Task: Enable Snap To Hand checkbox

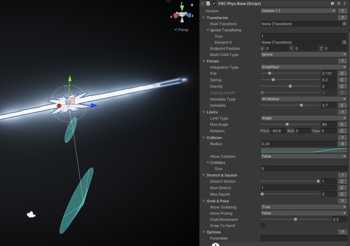Action: 263,226
